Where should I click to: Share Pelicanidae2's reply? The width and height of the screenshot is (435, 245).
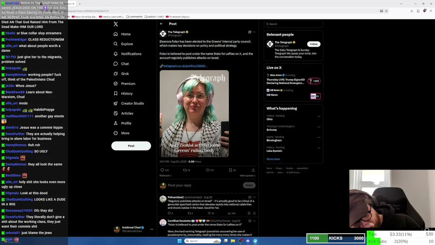pos(254,213)
